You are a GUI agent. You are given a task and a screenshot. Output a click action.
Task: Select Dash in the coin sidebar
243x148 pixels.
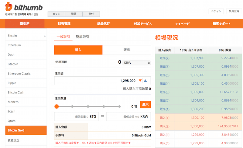point(26,55)
